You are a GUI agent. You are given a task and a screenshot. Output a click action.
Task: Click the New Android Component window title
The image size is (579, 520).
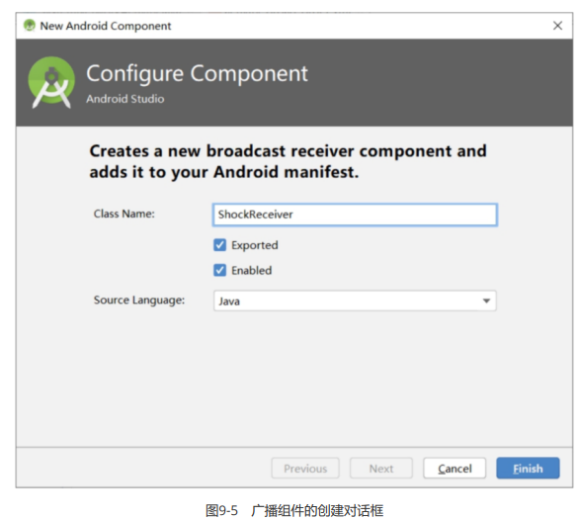tap(106, 26)
